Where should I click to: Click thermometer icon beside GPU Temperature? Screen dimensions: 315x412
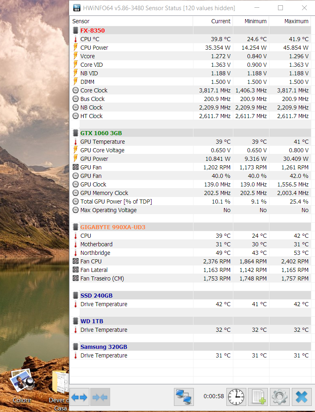tap(76, 142)
